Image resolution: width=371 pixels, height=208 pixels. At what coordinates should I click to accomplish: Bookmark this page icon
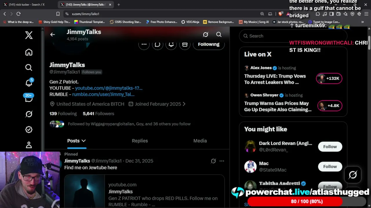pos(58,14)
